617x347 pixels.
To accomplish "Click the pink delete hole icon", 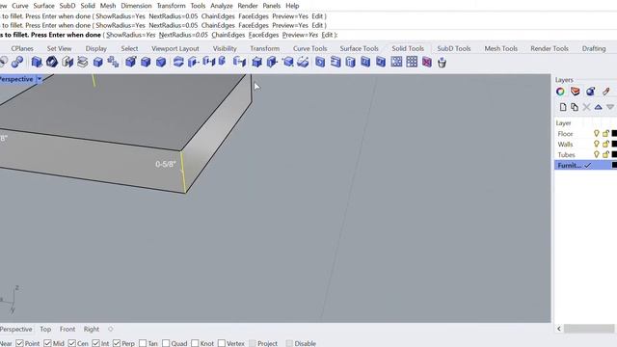I will pos(427,62).
